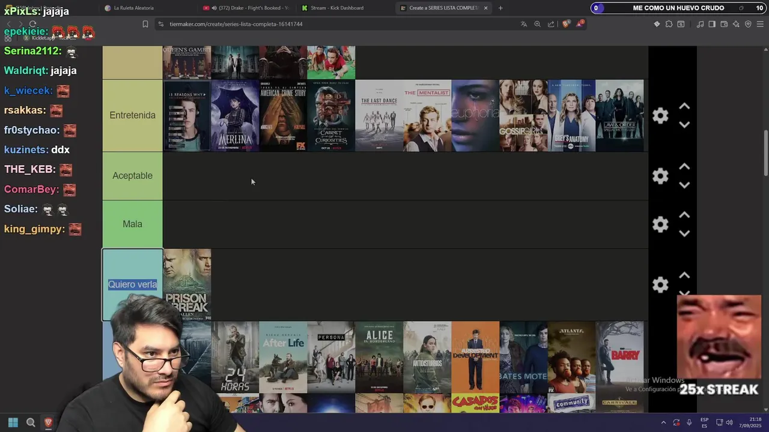Screen dimensions: 769x432
Task: Select the Prison Break poster
Action: (x=187, y=285)
